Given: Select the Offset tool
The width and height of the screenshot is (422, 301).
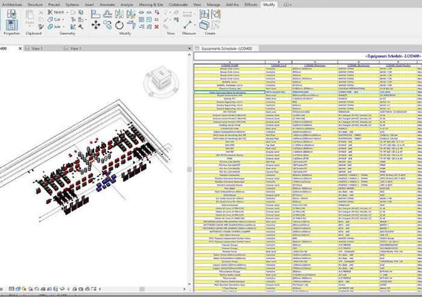Looking at the screenshot, I should (107, 13).
